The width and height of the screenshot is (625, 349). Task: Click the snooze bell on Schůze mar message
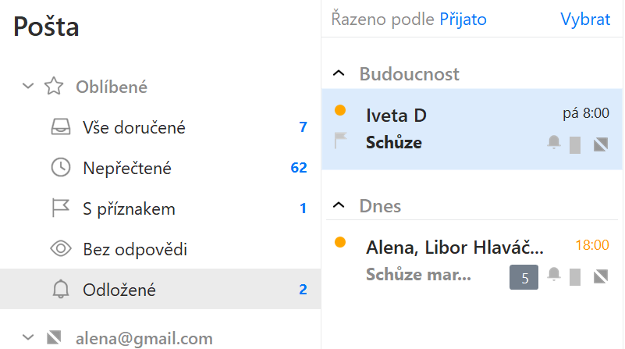pos(554,274)
